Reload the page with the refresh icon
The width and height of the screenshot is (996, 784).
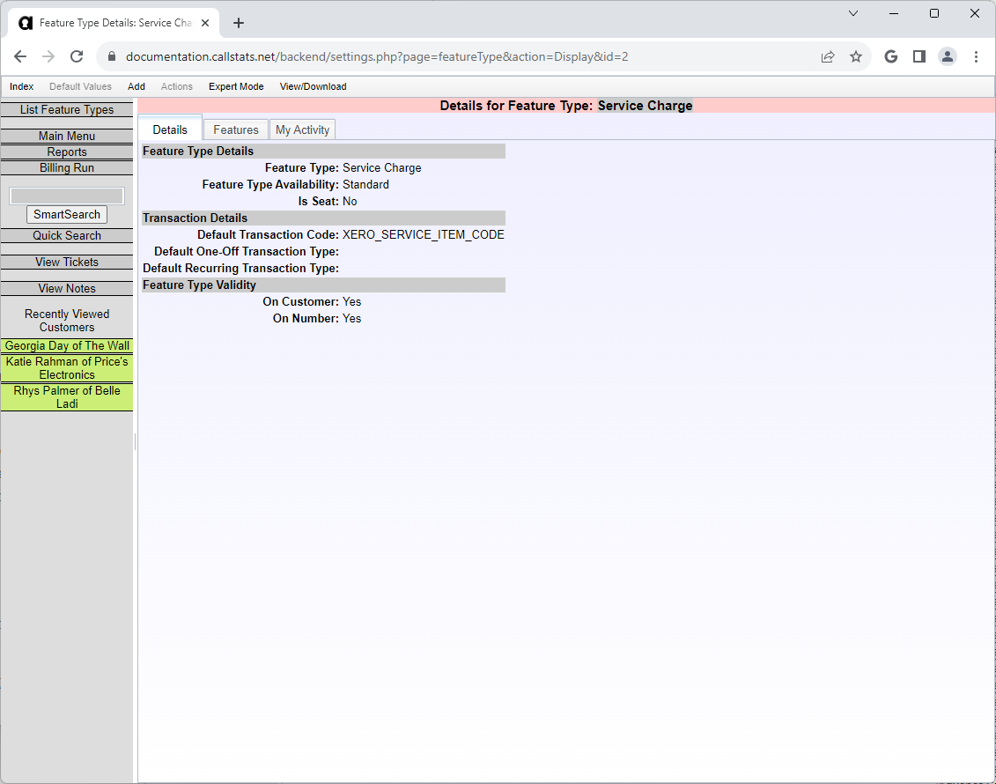[77, 56]
